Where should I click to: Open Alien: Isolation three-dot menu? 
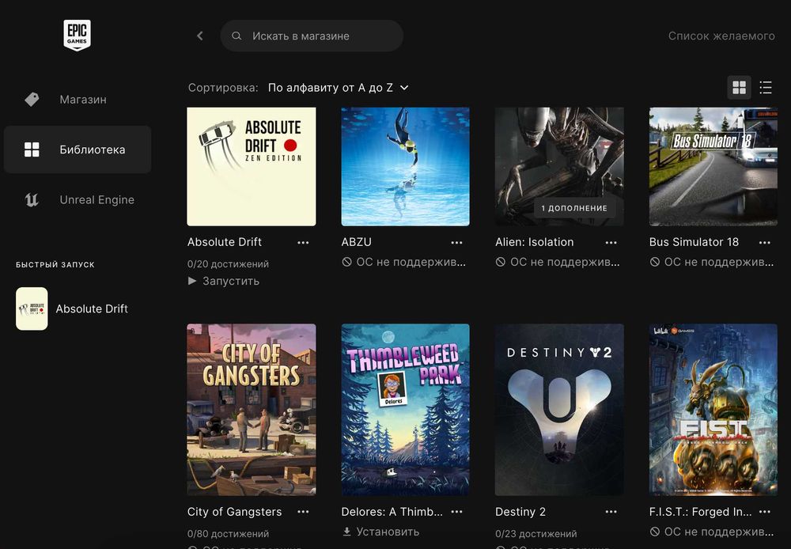pos(611,243)
